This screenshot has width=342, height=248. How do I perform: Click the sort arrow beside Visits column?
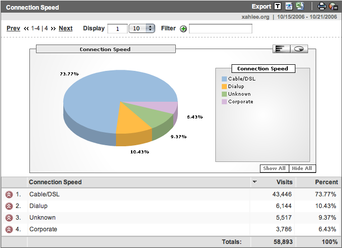(x=255, y=182)
